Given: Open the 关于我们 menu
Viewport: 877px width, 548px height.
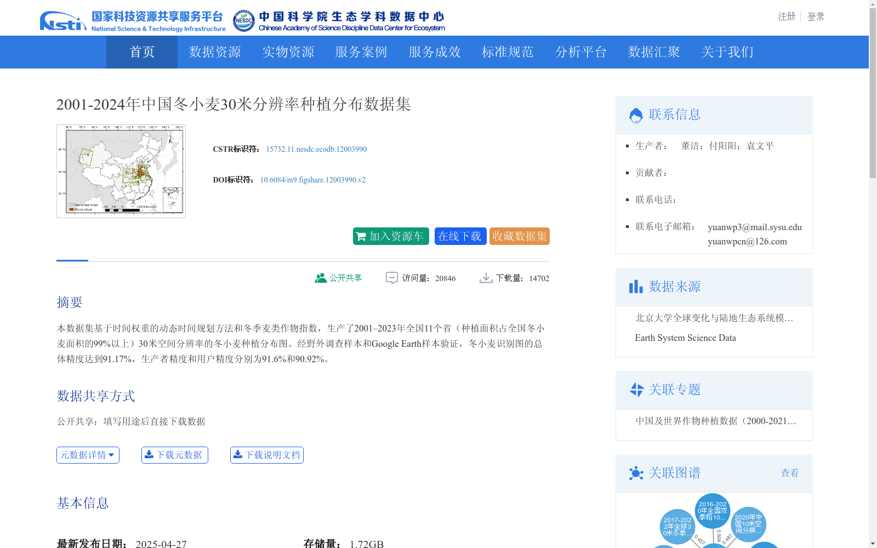Looking at the screenshot, I should (x=727, y=52).
